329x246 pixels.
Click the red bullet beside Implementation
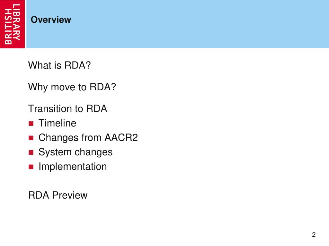point(31,167)
